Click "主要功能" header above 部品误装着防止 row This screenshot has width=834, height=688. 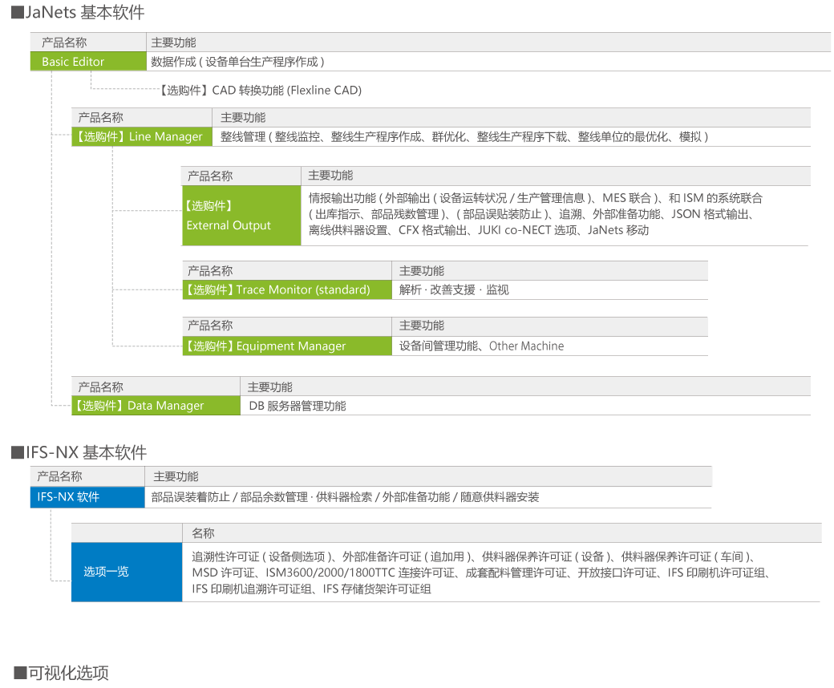176,476
